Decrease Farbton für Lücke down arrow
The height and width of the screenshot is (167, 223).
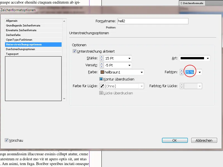182,87
